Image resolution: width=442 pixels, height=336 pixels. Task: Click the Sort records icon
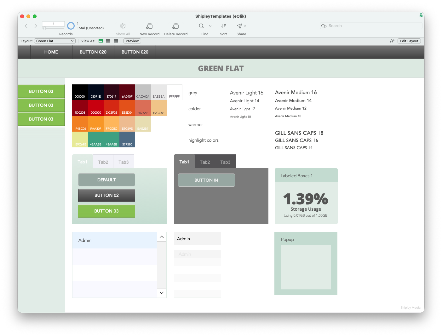(x=223, y=26)
